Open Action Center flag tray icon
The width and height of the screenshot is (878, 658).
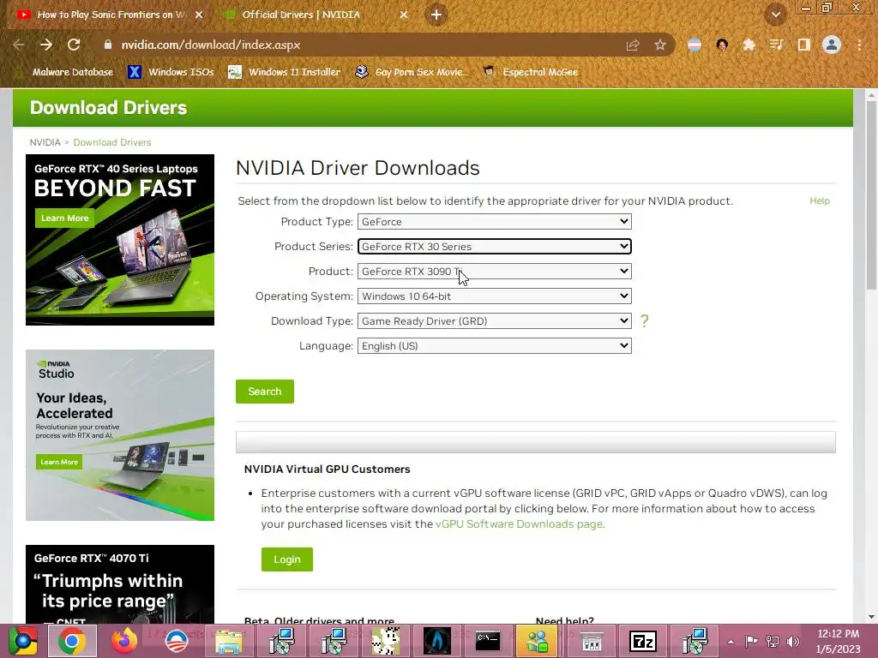coord(751,641)
